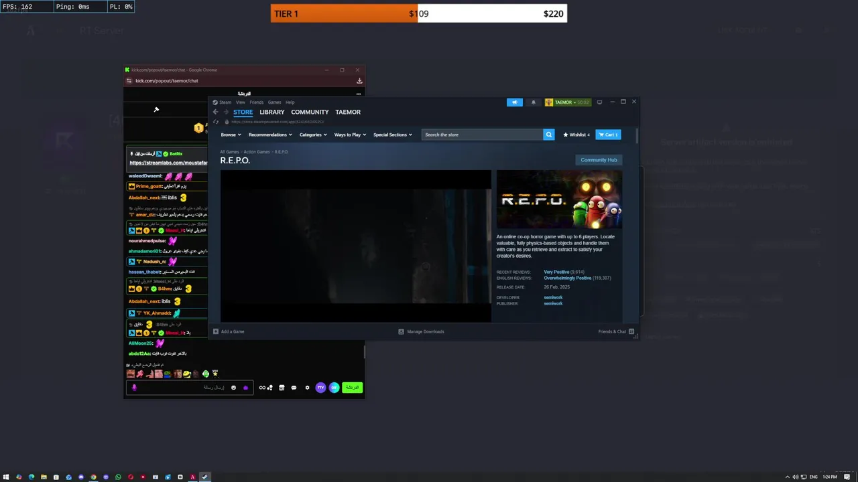The height and width of the screenshot is (482, 858).
Task: Open TAEMOR account dropdown in title bar
Action: (567, 102)
